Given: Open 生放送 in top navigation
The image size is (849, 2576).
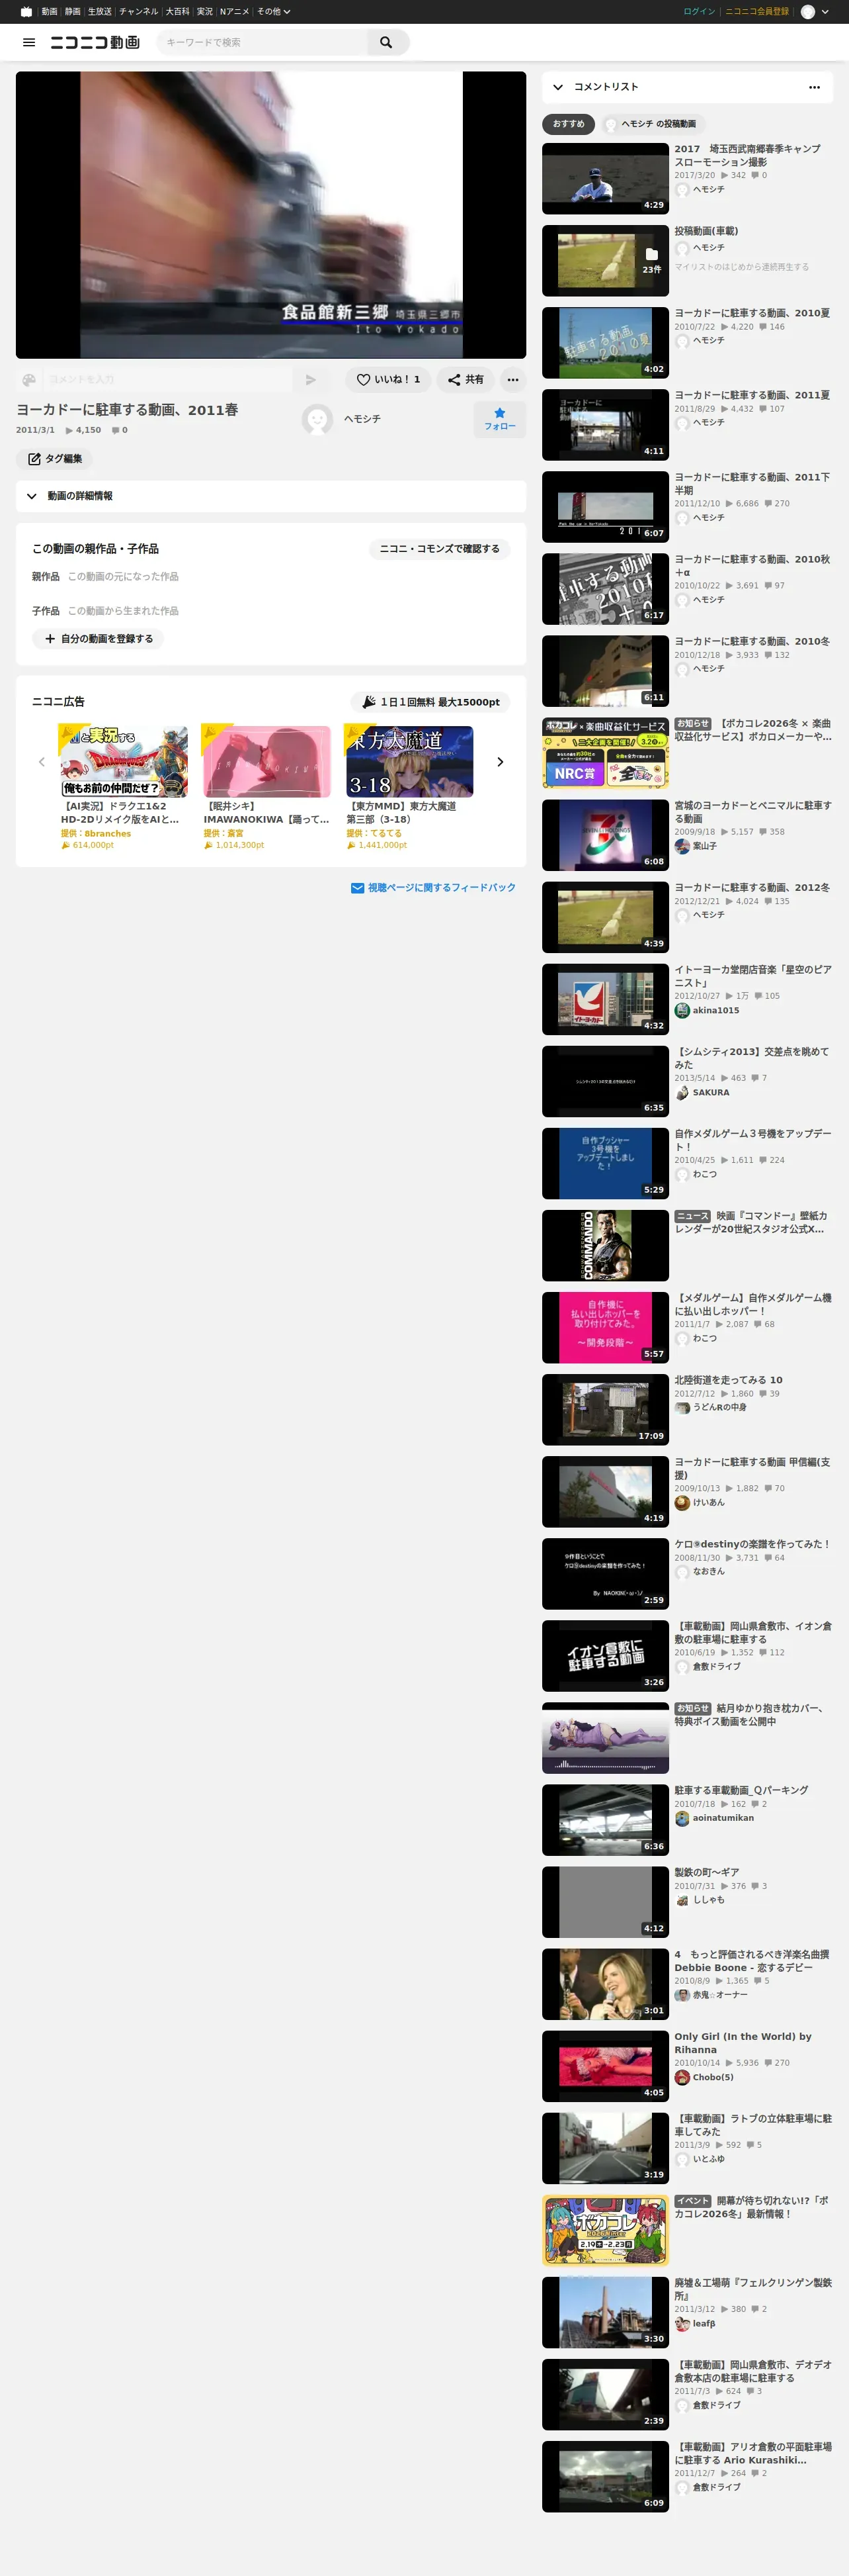Looking at the screenshot, I should point(100,12).
